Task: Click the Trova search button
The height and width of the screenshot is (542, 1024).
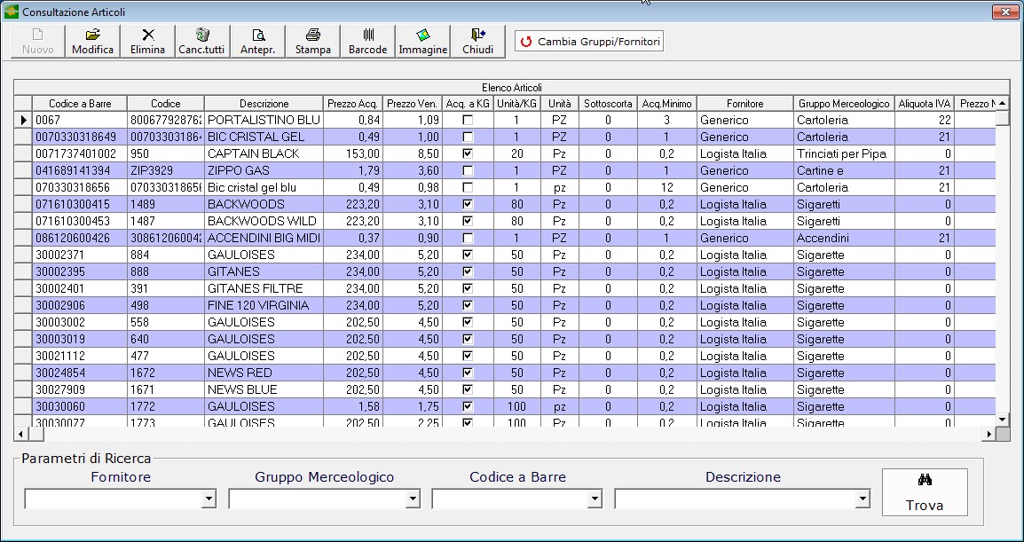Action: [925, 492]
